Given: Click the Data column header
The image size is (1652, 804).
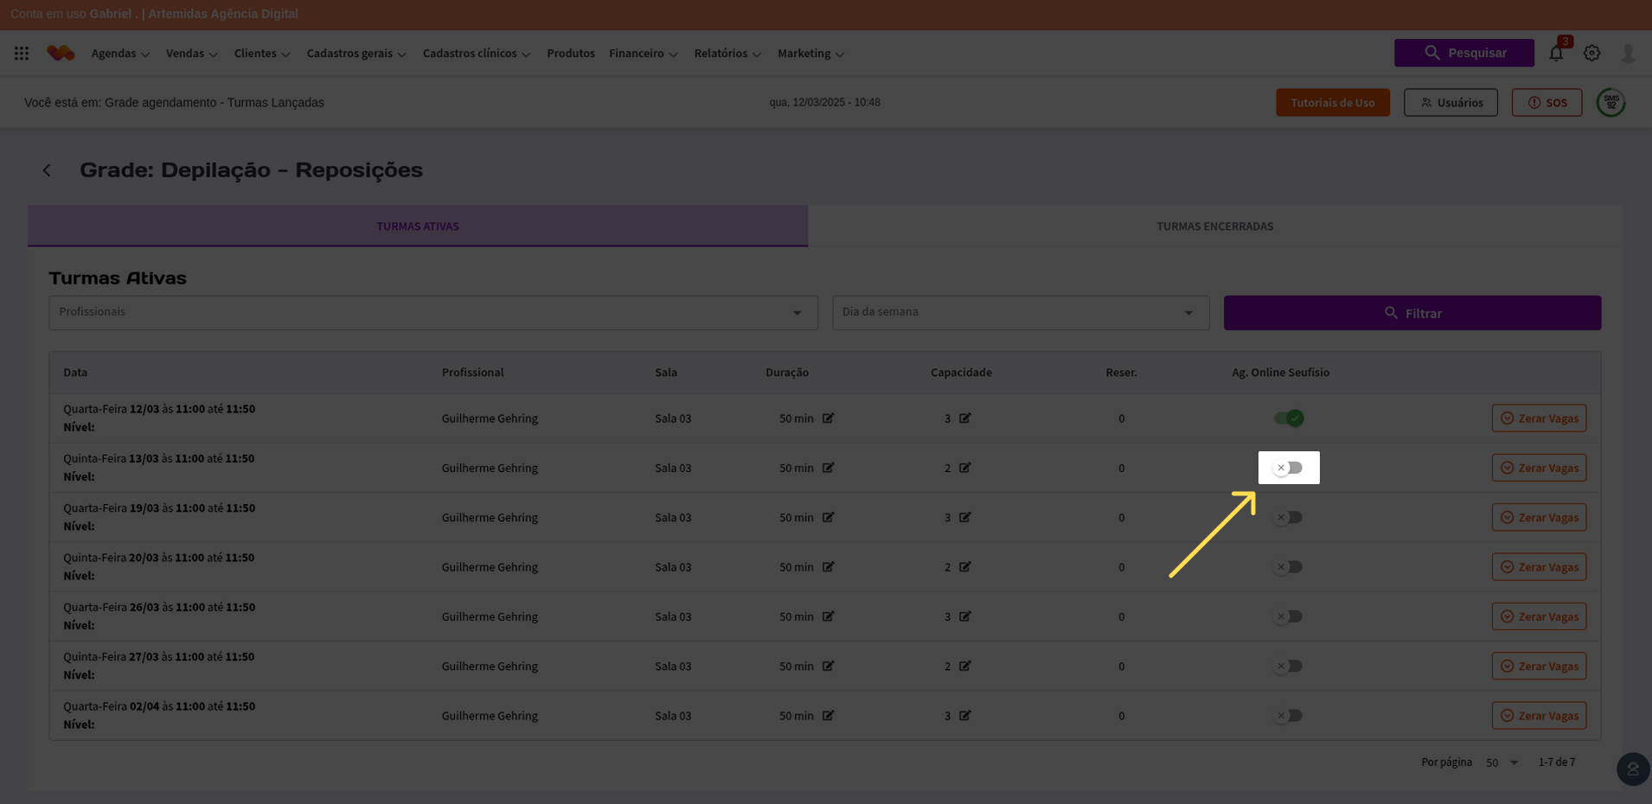Looking at the screenshot, I should (75, 373).
